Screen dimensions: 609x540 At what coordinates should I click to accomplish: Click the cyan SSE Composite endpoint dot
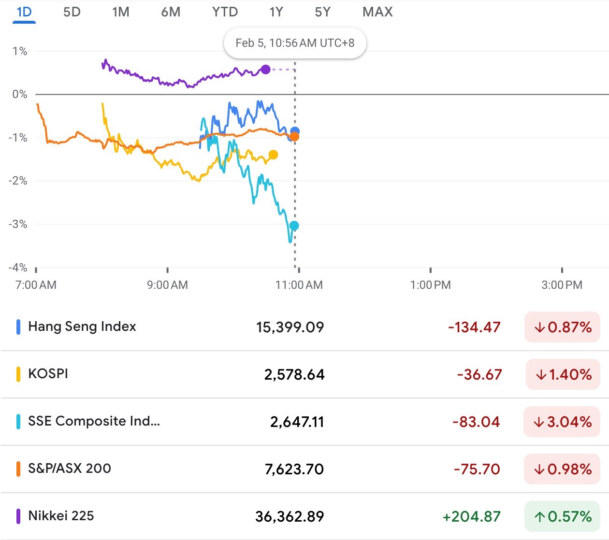pyautogui.click(x=294, y=226)
